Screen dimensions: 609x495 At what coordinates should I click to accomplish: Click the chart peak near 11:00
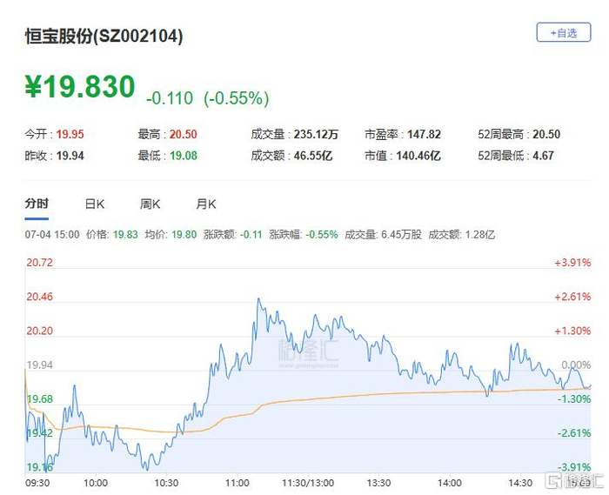(258, 299)
